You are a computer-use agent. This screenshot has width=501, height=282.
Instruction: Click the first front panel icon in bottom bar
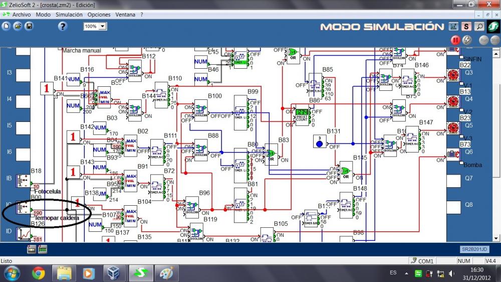point(31,249)
